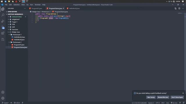Click the Ln, Col cursor position status

tap(139, 103)
